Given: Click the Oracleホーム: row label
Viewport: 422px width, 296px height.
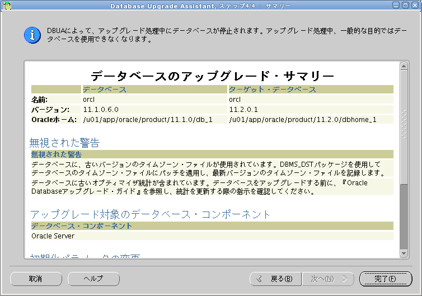Looking at the screenshot, I should 54,120.
